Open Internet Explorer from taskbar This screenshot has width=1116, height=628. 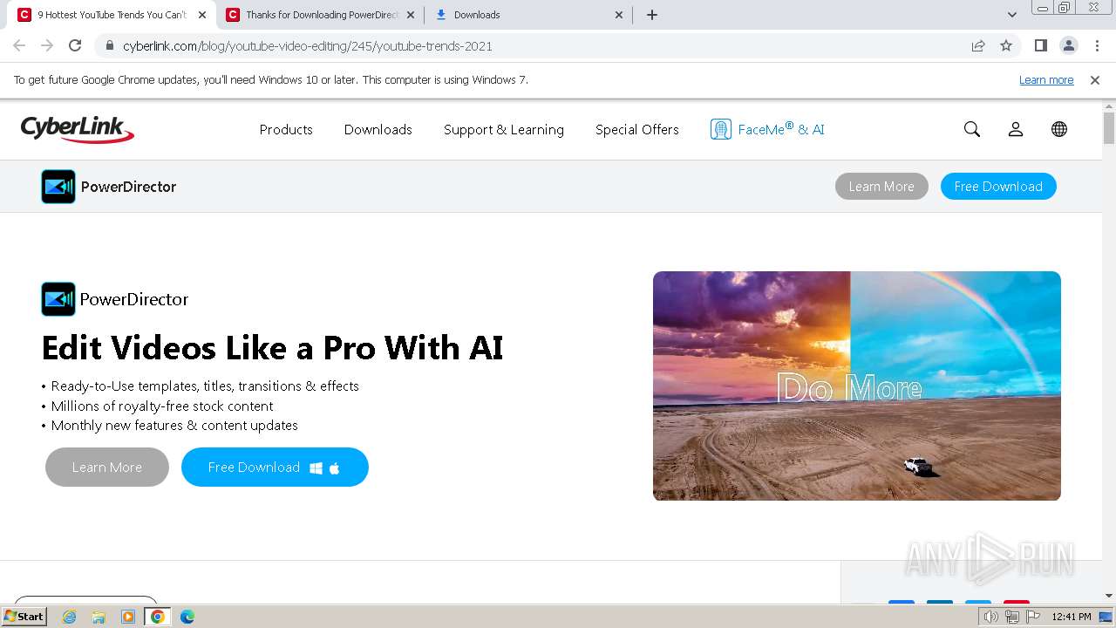point(70,617)
